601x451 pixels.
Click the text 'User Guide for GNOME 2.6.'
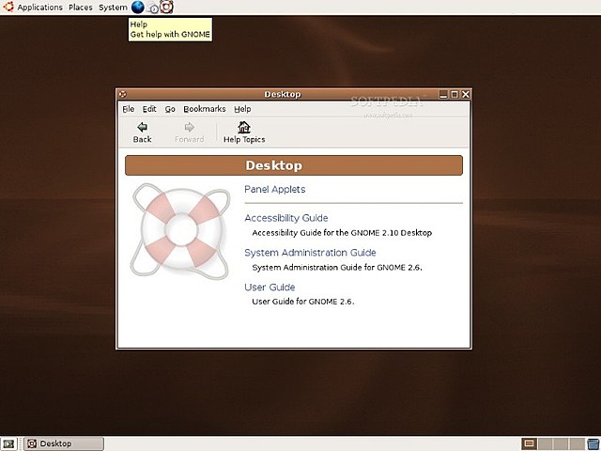(302, 302)
